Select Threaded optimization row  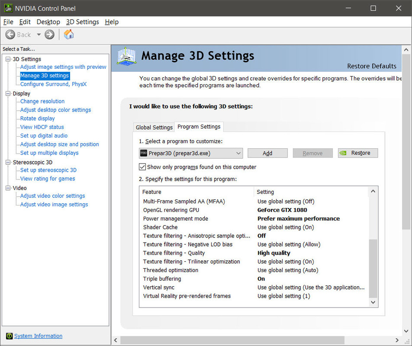pos(254,270)
